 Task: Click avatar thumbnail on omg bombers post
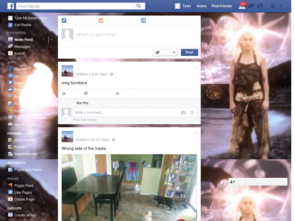tap(67, 71)
